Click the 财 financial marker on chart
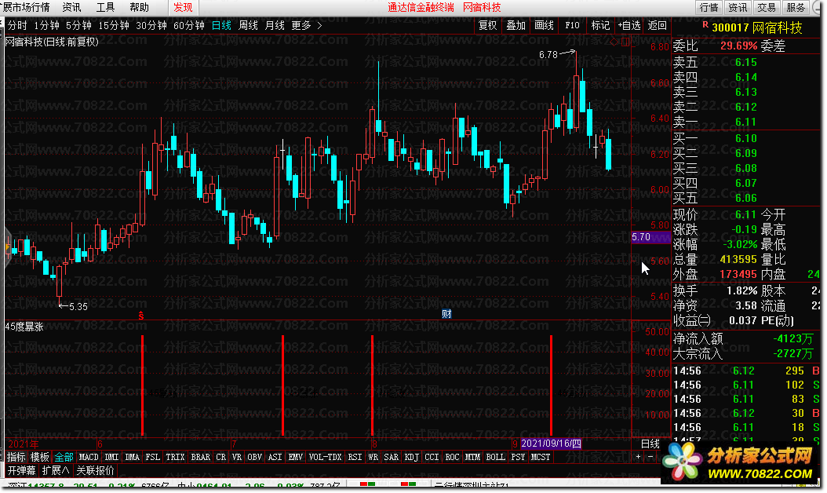 pyautogui.click(x=446, y=314)
